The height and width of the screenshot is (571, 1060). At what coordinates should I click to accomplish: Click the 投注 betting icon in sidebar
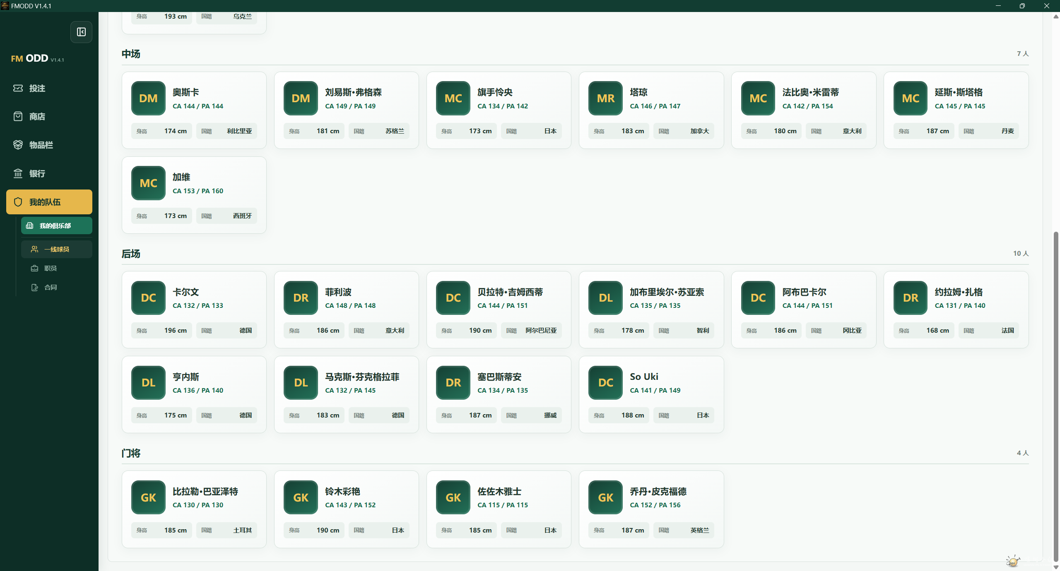(x=18, y=88)
